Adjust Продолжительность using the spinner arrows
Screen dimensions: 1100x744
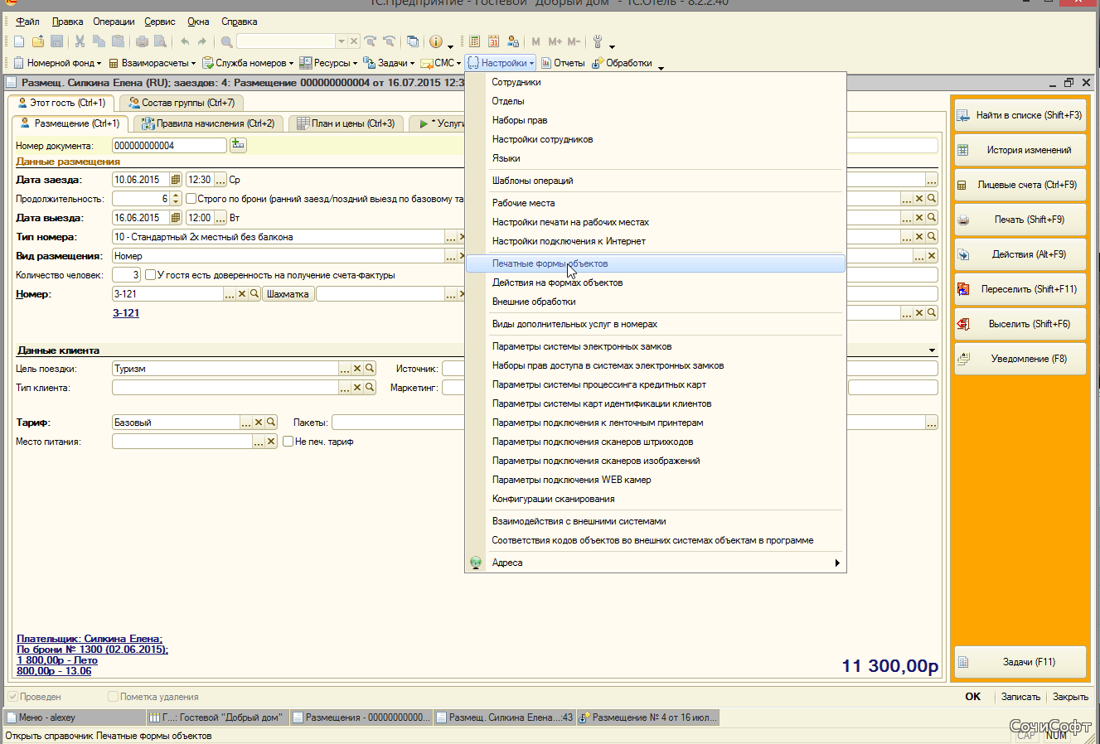tap(176, 199)
